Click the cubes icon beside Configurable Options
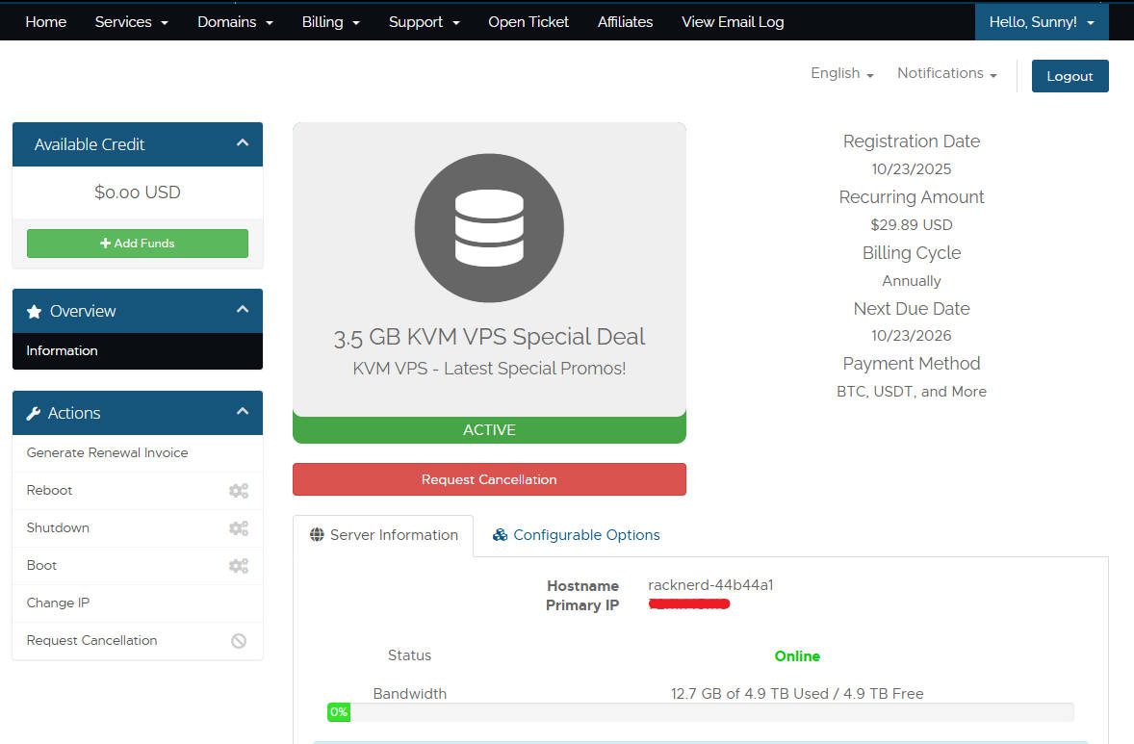This screenshot has height=744, width=1134. 500,535
